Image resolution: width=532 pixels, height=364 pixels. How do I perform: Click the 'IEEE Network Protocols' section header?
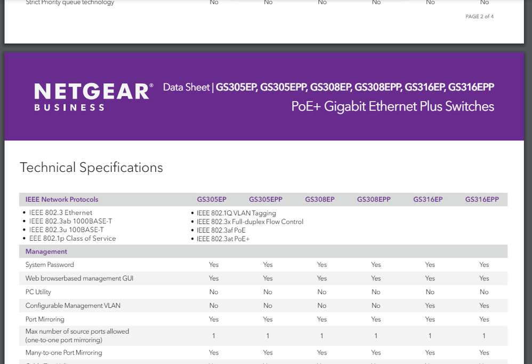(62, 199)
